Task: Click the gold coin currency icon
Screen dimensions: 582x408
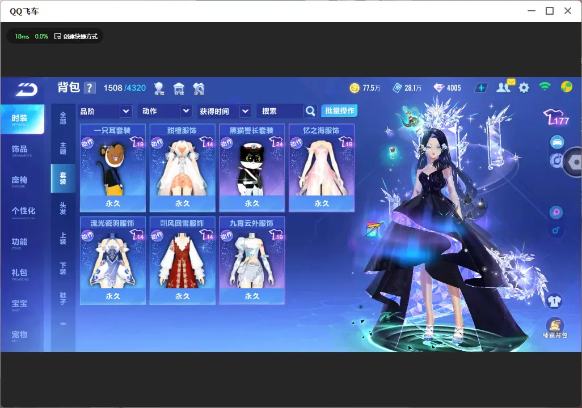Action: click(355, 88)
